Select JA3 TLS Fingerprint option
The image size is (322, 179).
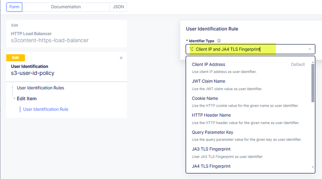point(211,149)
